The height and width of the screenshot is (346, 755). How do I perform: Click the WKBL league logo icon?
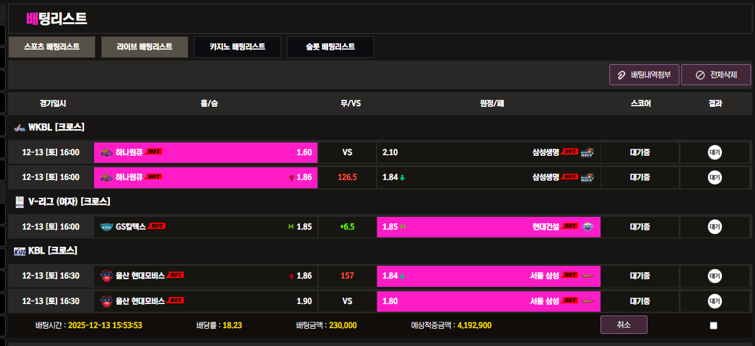pos(19,127)
